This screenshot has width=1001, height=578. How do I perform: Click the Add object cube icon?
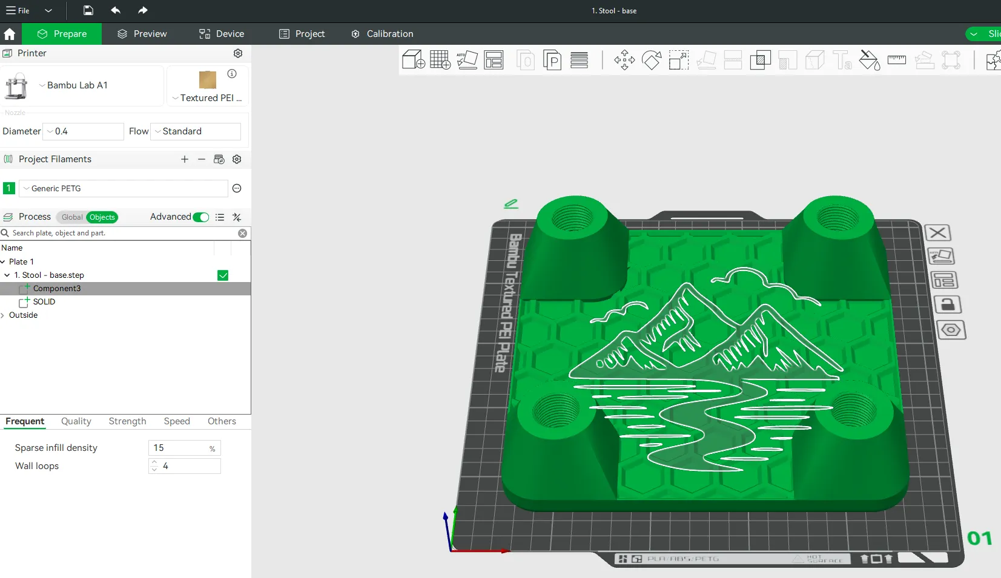414,60
